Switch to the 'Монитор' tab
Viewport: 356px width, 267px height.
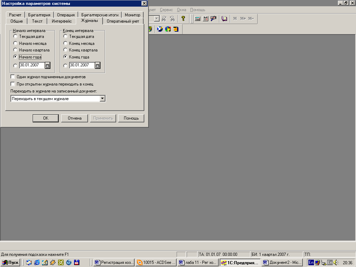point(132,15)
